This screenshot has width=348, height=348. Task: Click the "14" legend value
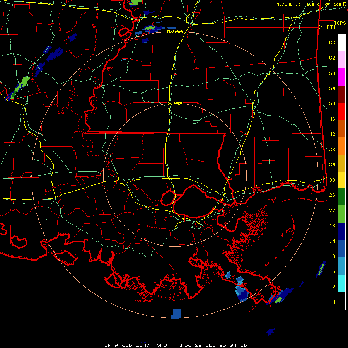tap(332, 241)
